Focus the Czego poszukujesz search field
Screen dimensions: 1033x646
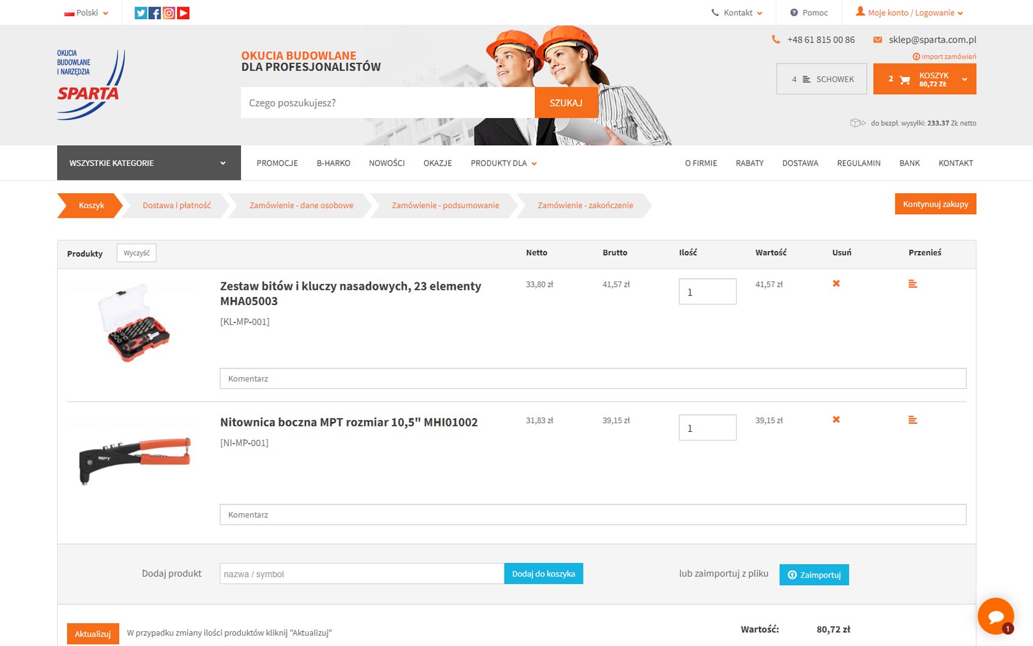[x=387, y=103]
